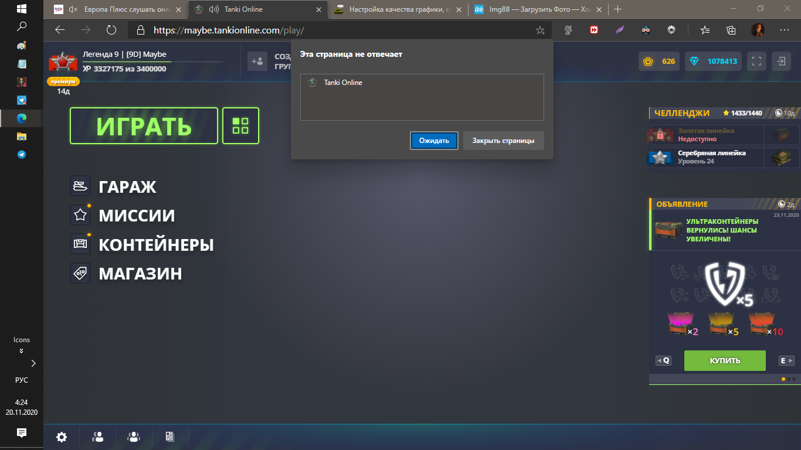Open the Золотая линейка challenge row
The image size is (801, 450).
coord(724,135)
